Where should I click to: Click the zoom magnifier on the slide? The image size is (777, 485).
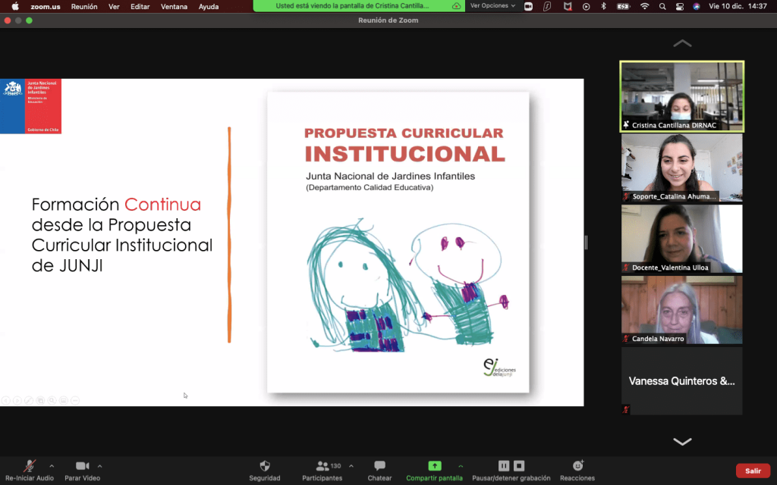(x=52, y=400)
